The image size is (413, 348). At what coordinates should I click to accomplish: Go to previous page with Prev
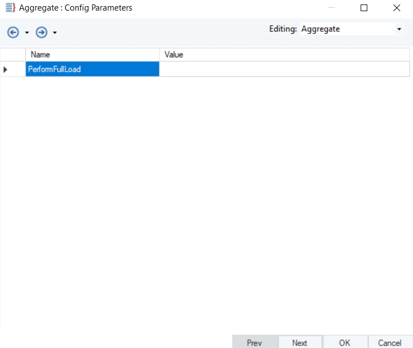(x=255, y=342)
